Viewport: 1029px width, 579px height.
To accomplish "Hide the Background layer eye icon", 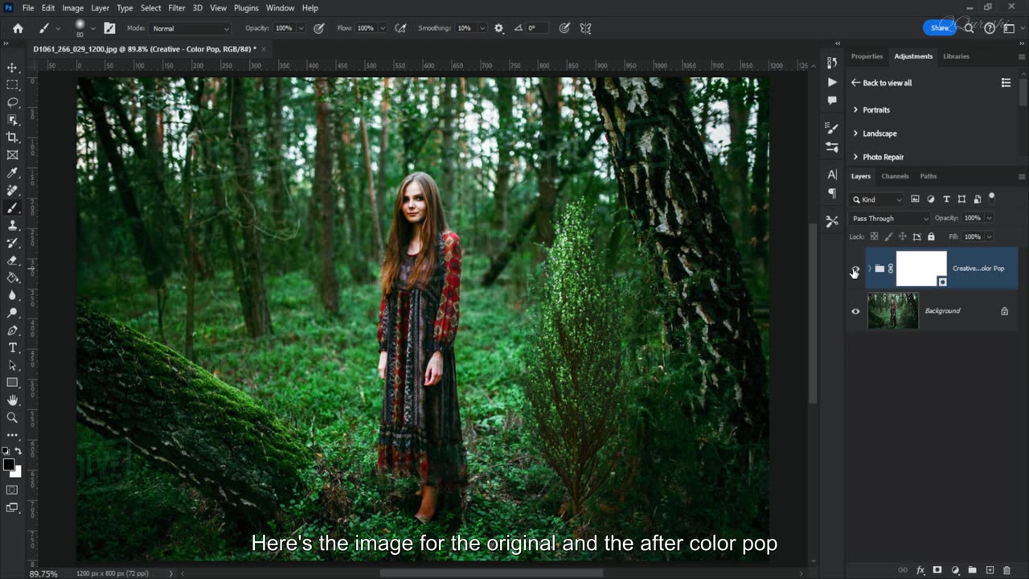I will 855,311.
